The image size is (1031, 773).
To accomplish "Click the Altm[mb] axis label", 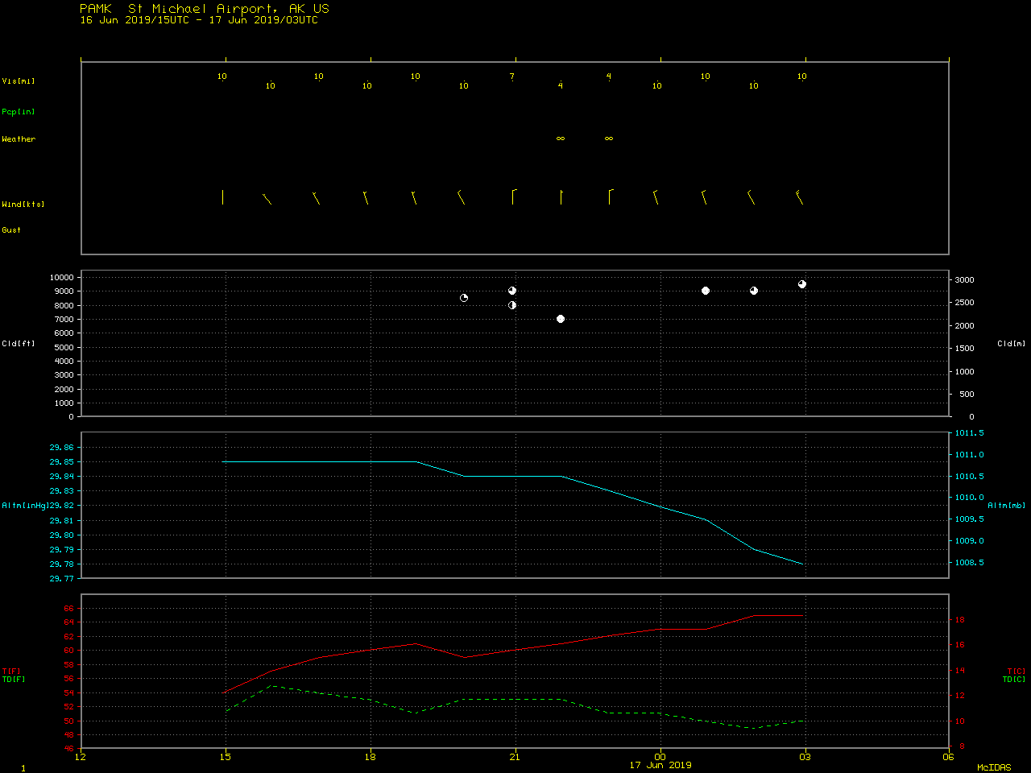I will click(x=1007, y=506).
